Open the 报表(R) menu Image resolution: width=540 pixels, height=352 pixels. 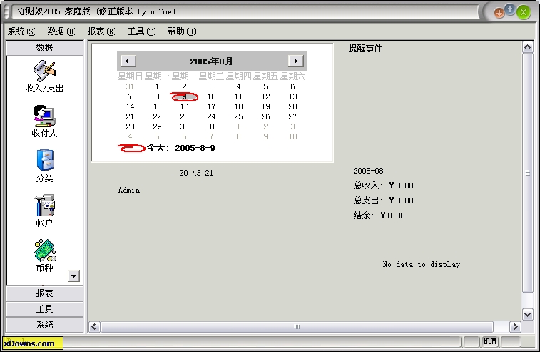(x=102, y=31)
